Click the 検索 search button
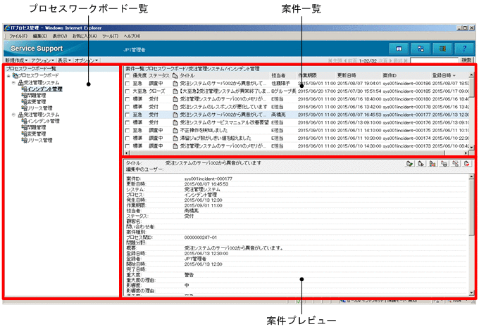This screenshot has width=479, height=329. 466,60
